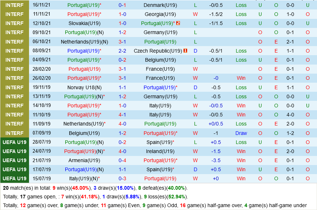Open Norway U18(N) team link

[85, 87]
